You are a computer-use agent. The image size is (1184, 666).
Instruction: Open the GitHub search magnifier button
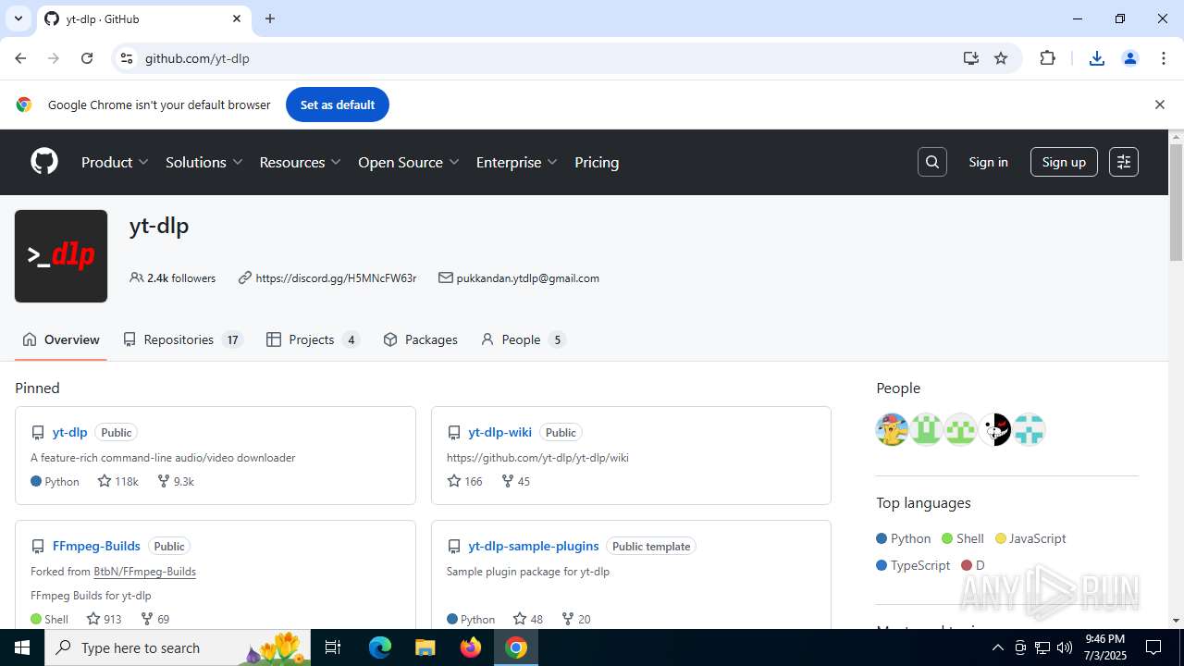pyautogui.click(x=932, y=162)
